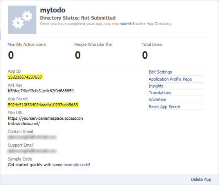
Task: Click the Site URL text
Action: tap(45, 121)
